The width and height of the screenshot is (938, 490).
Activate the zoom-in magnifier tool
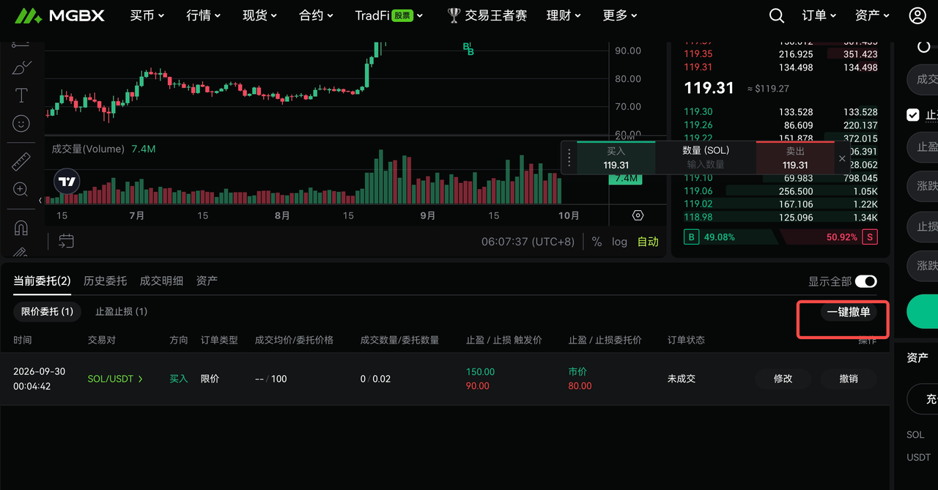click(21, 190)
